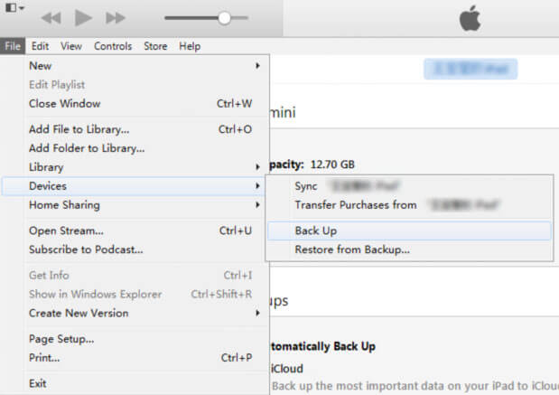Screen dimensions: 559x395
Task: Open the View menu
Action: point(71,46)
